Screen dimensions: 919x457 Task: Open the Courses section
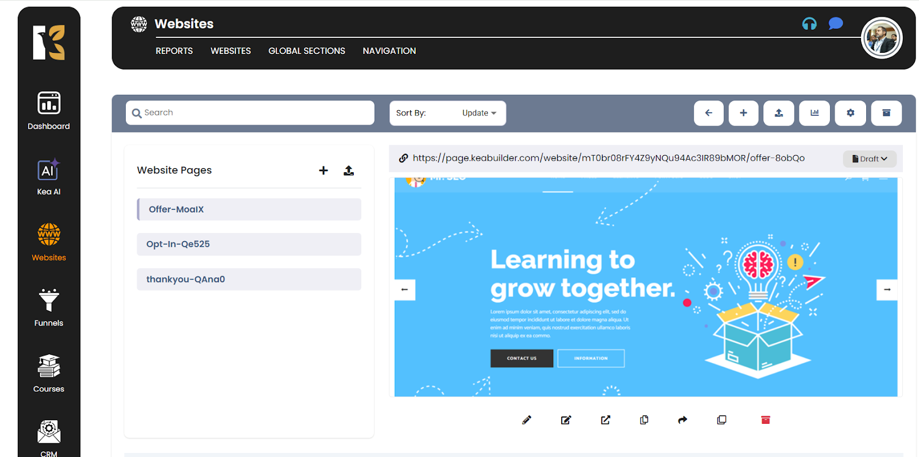coord(49,373)
